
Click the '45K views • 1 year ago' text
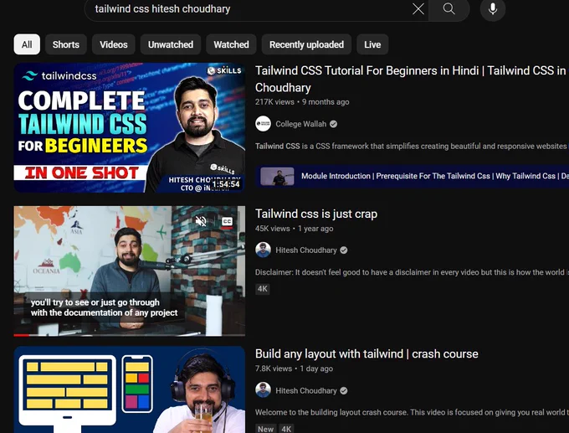(x=294, y=229)
